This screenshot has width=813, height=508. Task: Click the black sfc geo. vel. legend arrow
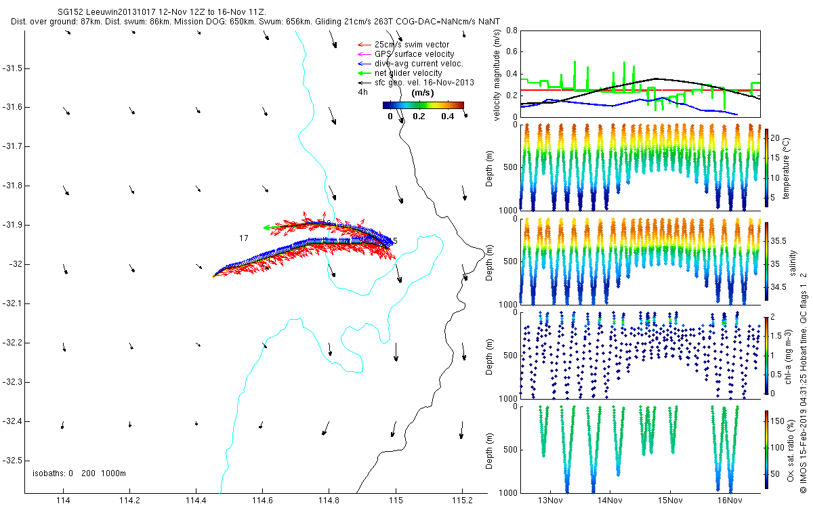point(364,83)
